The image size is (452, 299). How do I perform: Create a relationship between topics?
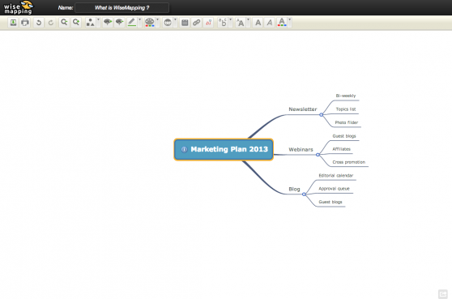coord(208,23)
